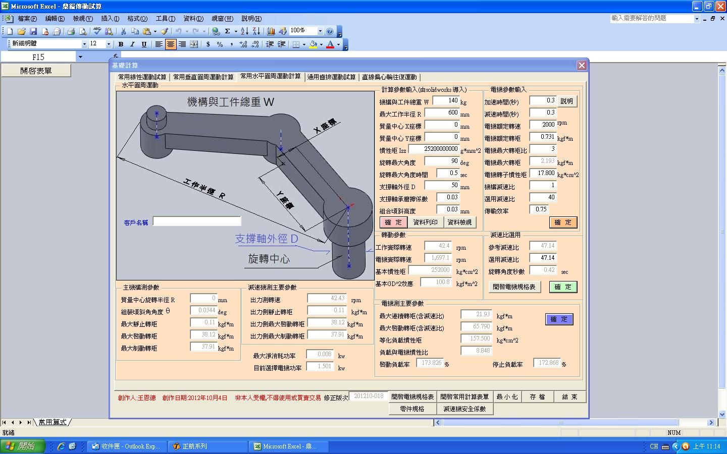Click the Excel Help question-mark icon
The width and height of the screenshot is (727, 454).
330,31
